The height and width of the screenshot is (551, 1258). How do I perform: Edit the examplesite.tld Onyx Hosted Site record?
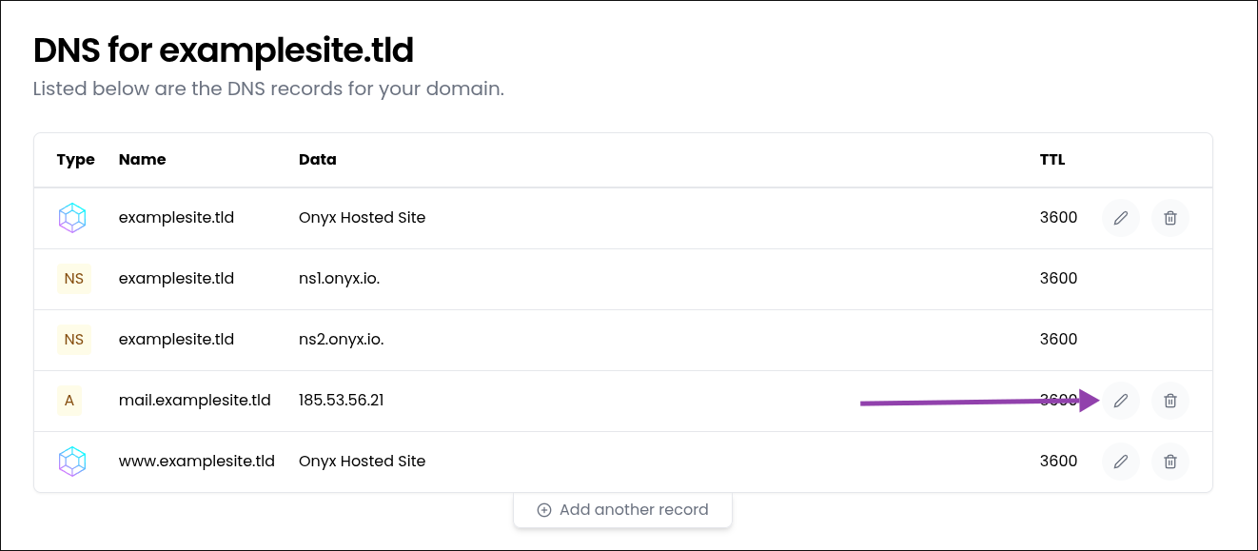1121,218
